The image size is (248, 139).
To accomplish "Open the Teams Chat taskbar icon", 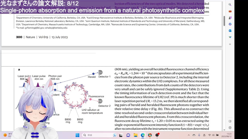I will pos(128,135).
